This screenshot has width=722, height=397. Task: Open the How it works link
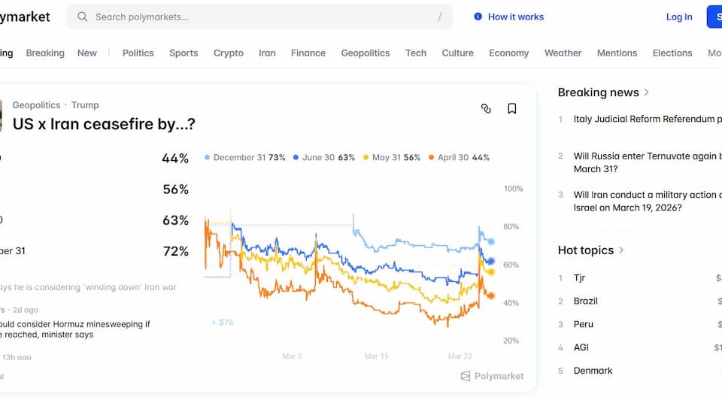516,17
